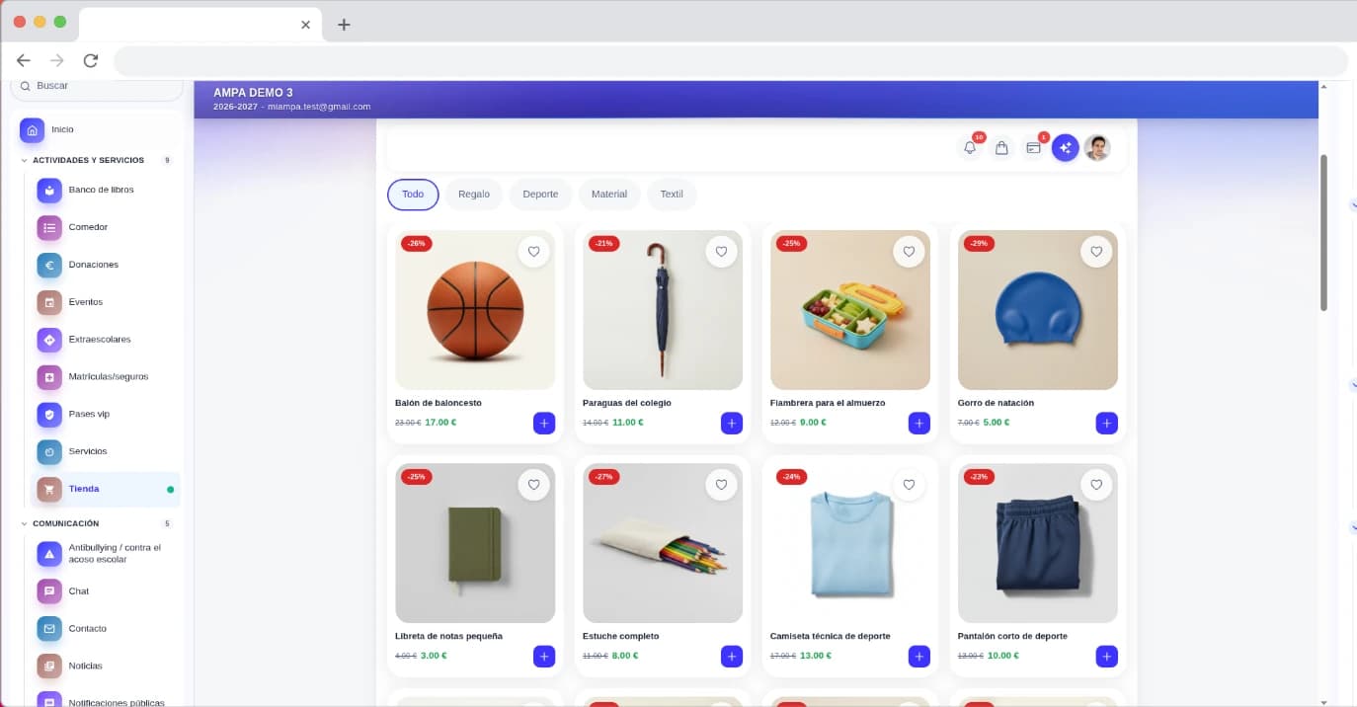Add Camiseta técnica de deporte to cart
Screen dimensions: 1357x707
[x=919, y=656]
